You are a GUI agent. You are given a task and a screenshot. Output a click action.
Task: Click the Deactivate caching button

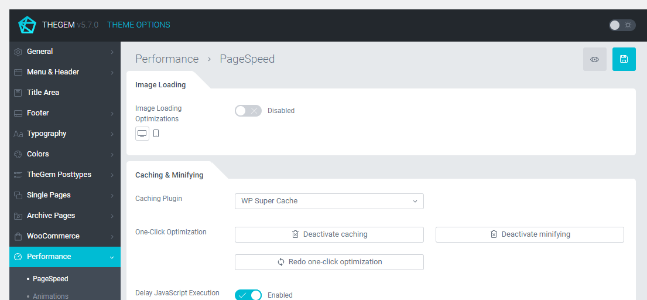pos(328,234)
